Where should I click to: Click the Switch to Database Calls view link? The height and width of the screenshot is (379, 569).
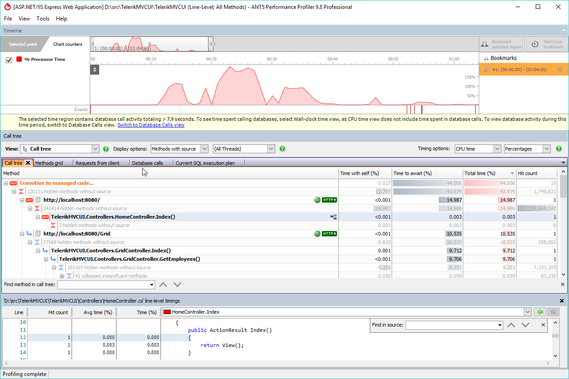(151, 125)
